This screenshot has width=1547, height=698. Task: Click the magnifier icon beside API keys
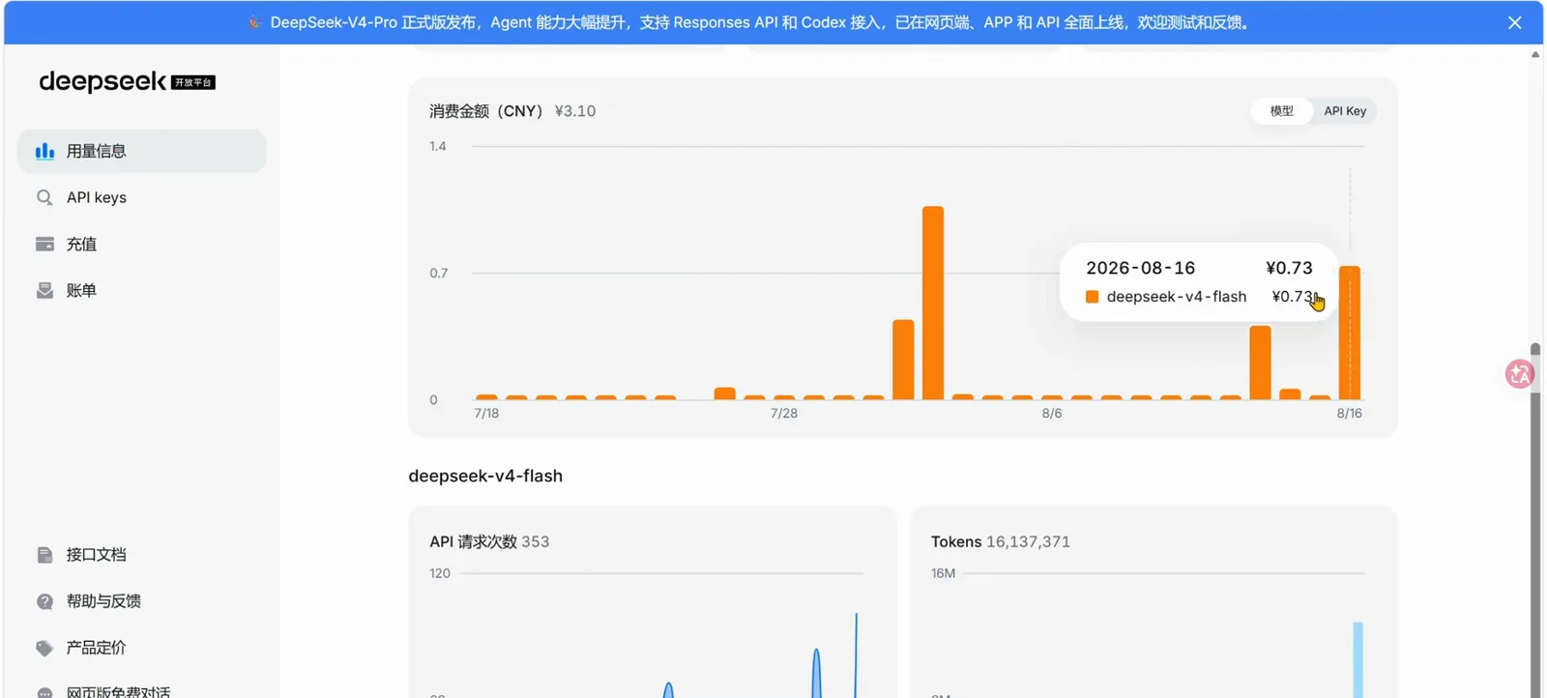pos(44,197)
